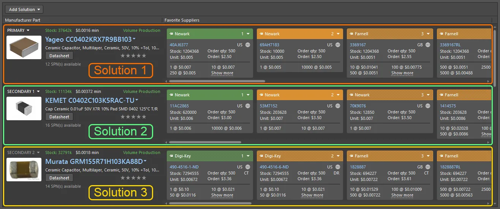The height and width of the screenshot is (209, 500).
Task: Click the globe icon for Newark 53M7152
Action: (338, 106)
